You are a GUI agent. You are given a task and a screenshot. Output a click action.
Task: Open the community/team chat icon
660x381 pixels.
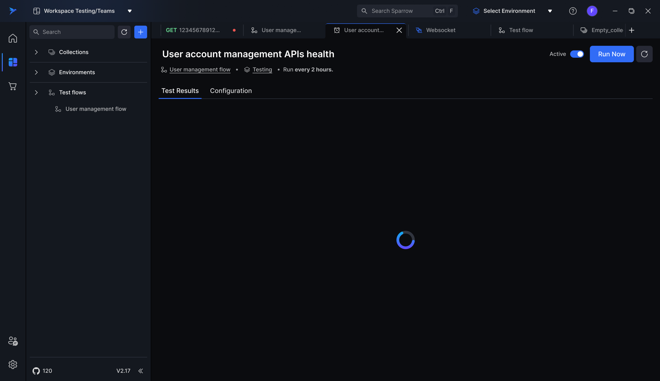click(13, 341)
